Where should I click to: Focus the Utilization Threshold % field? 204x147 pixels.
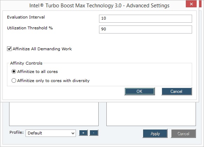[146, 29]
